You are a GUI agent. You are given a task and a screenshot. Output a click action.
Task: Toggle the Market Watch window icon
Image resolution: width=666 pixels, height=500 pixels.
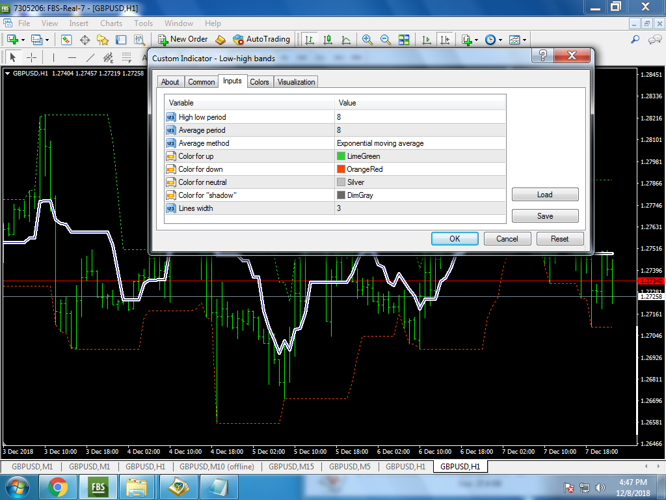(x=66, y=40)
